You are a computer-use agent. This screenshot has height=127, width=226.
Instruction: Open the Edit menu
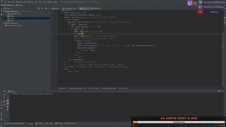coord(9,2)
